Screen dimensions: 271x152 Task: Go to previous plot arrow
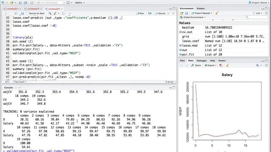[x=182, y=65]
